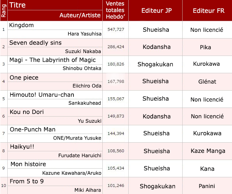Click sales value 108,560
Viewport: 232px width, 194px height.
tap(116, 151)
